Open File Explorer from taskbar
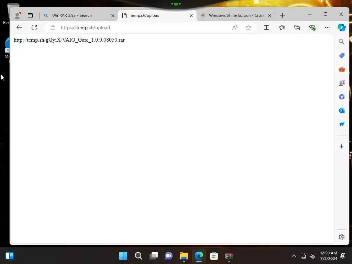 pyautogui.click(x=184, y=256)
